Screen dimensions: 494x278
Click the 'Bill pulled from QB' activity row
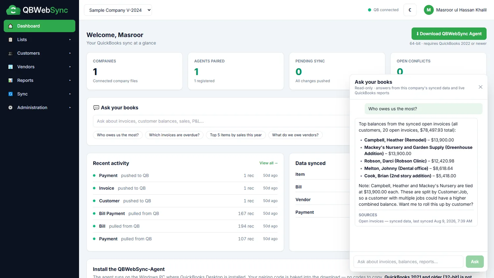click(185, 226)
